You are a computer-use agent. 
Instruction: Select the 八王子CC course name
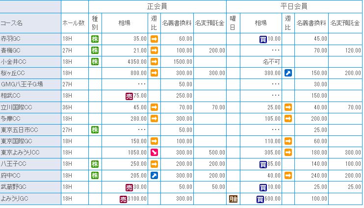point(13,164)
